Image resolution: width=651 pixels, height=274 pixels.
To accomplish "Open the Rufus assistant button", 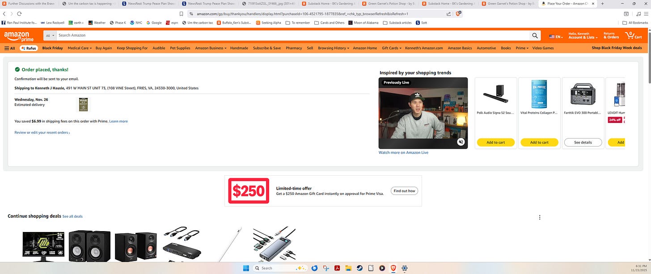I will tap(29, 48).
